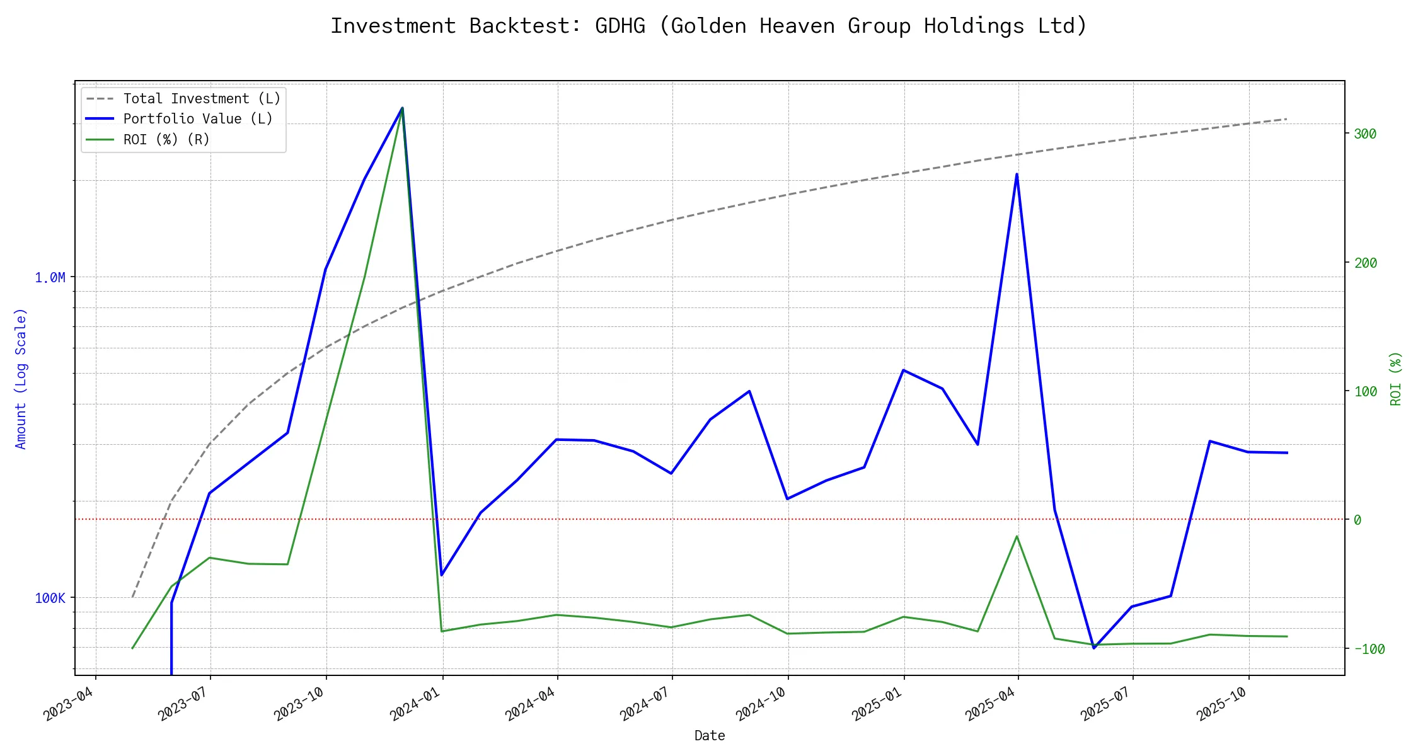The image size is (1418, 756).
Task: Click the green line legend sample
Action: pos(100,139)
